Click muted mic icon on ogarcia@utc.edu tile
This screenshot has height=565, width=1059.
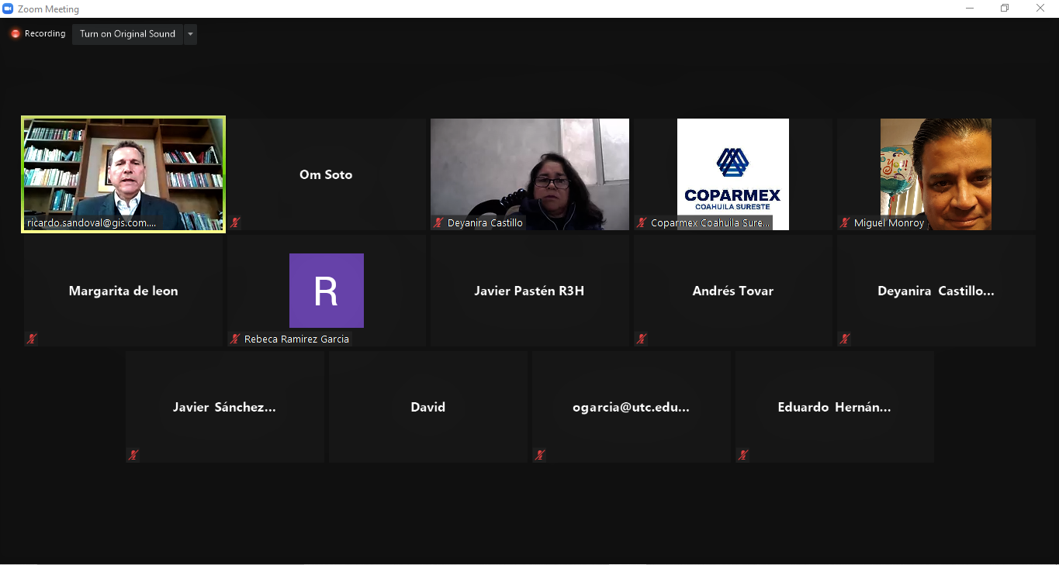tap(540, 455)
